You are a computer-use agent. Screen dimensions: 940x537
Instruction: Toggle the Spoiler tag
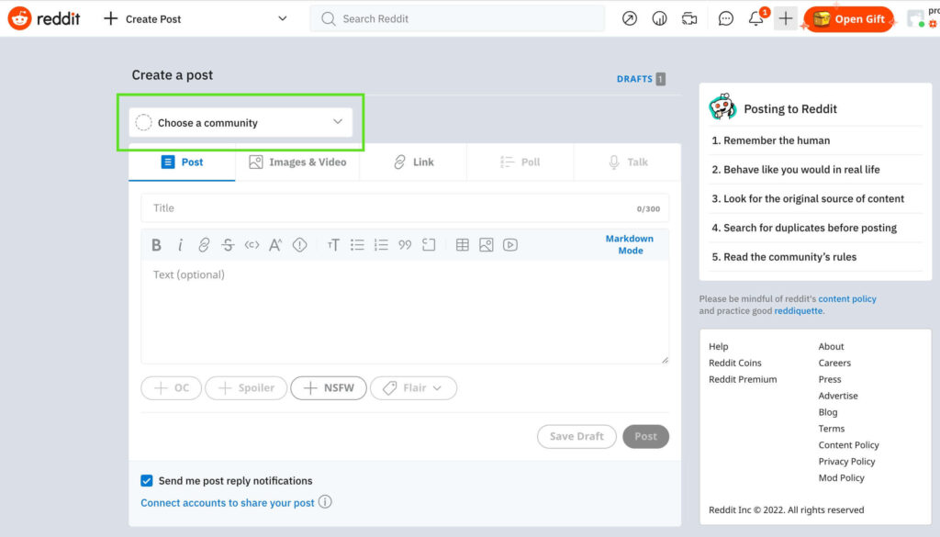(x=246, y=387)
